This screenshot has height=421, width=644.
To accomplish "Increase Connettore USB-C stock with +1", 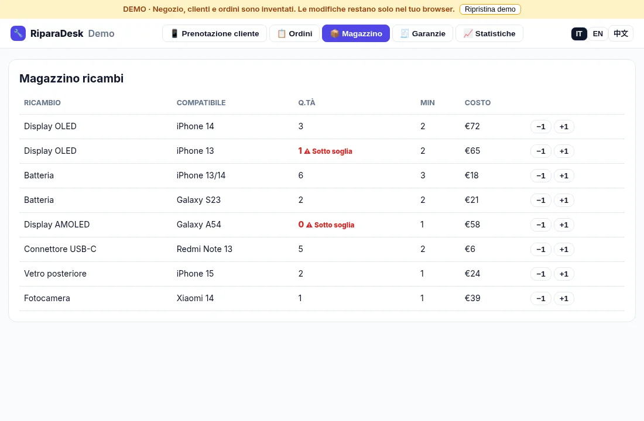I will pos(564,250).
